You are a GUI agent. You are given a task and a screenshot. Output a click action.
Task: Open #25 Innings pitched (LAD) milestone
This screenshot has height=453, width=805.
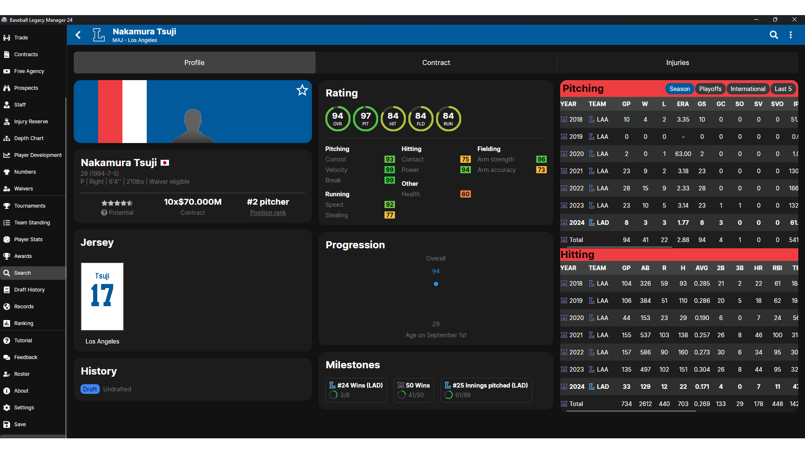[486, 390]
